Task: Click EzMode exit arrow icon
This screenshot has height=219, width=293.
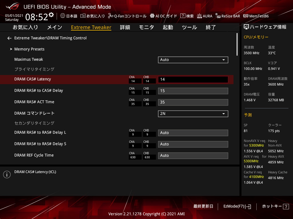Action: click(x=249, y=206)
